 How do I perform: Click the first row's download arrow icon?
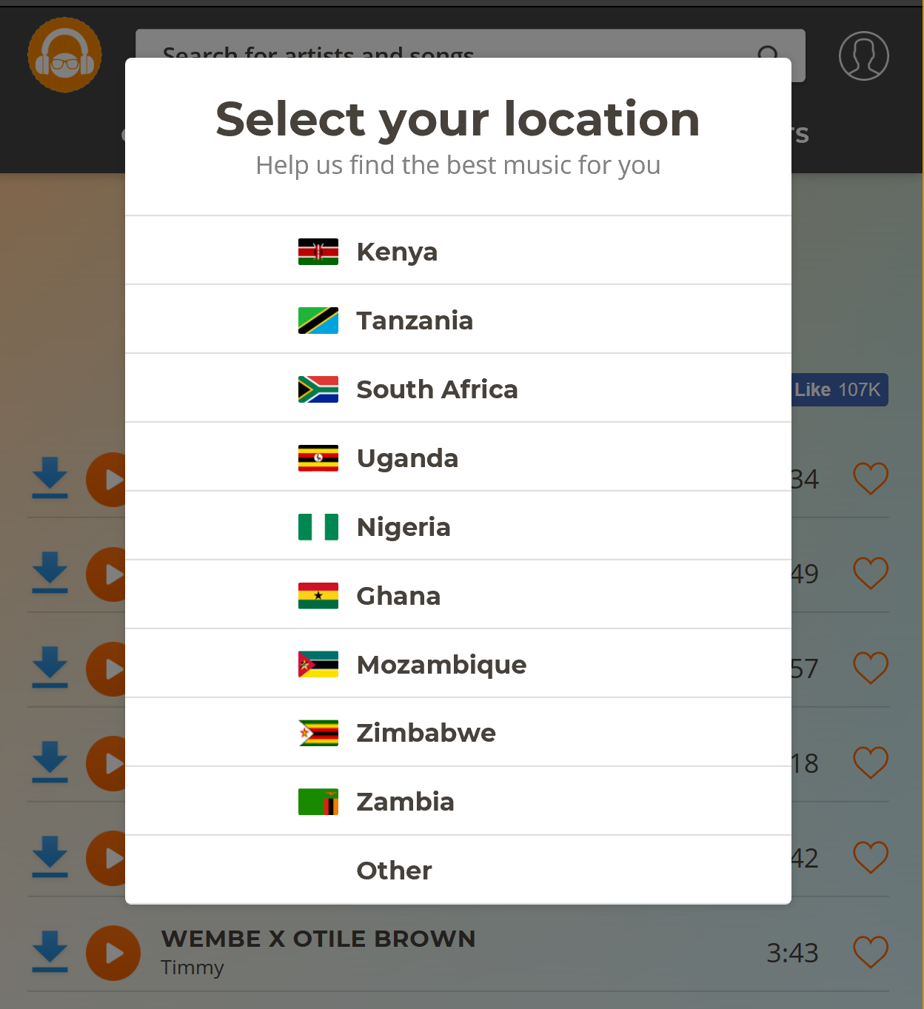[x=50, y=478]
